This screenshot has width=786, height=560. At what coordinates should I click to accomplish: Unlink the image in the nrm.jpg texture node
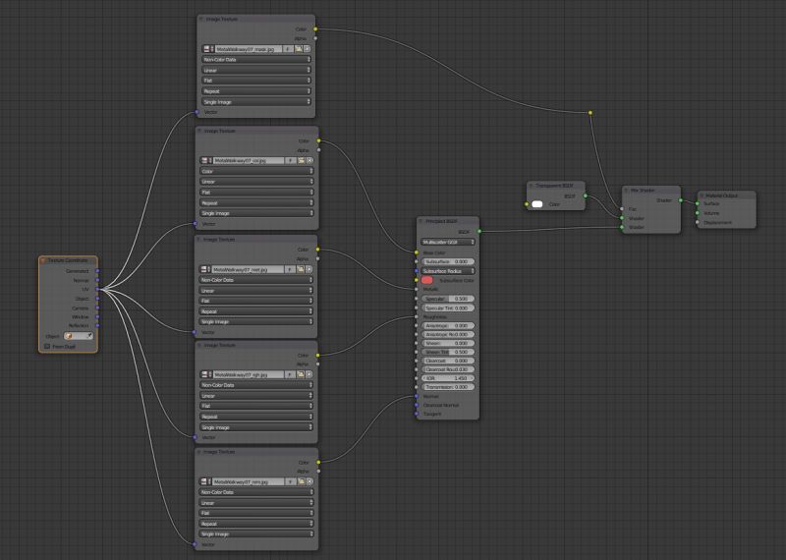click(309, 481)
